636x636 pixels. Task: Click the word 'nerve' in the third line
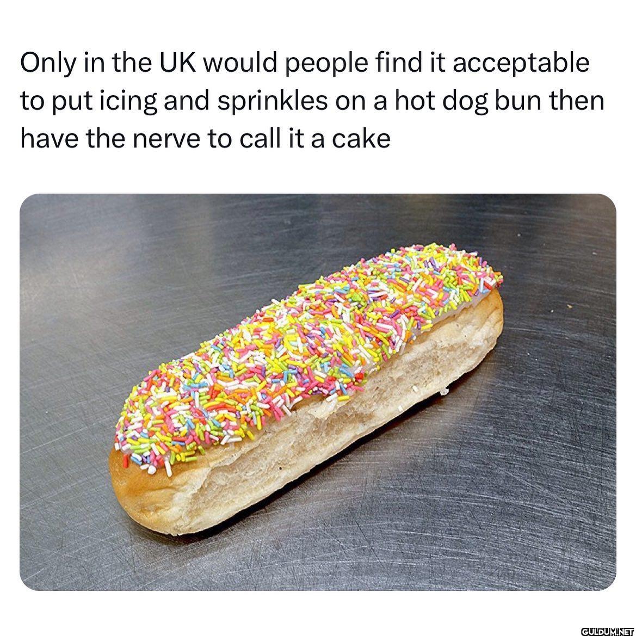(166, 139)
